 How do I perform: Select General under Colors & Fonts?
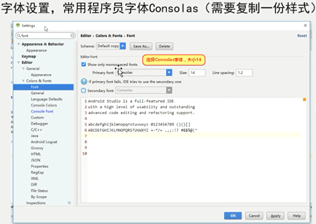coord(38,93)
